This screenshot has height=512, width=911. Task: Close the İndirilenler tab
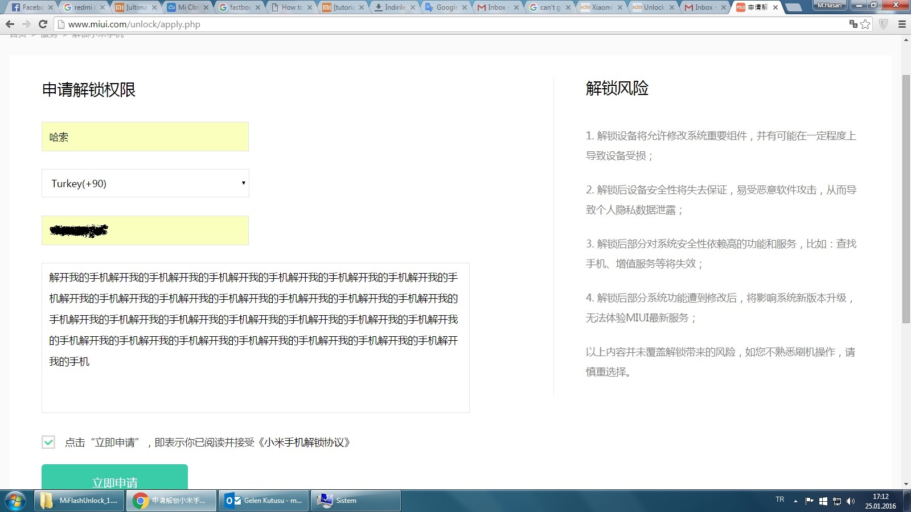[x=413, y=7]
